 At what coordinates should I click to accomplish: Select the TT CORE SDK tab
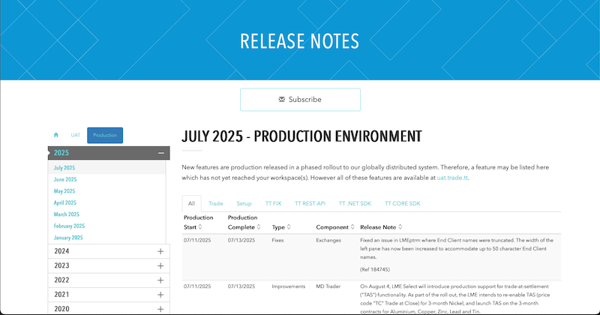(404, 203)
